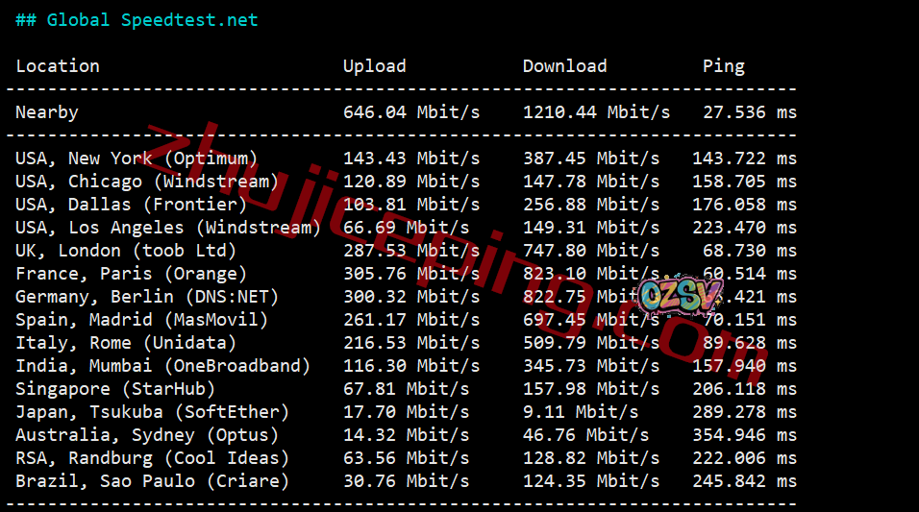The height and width of the screenshot is (512, 919).
Task: Click the OZSV watermark logo
Action: click(680, 295)
